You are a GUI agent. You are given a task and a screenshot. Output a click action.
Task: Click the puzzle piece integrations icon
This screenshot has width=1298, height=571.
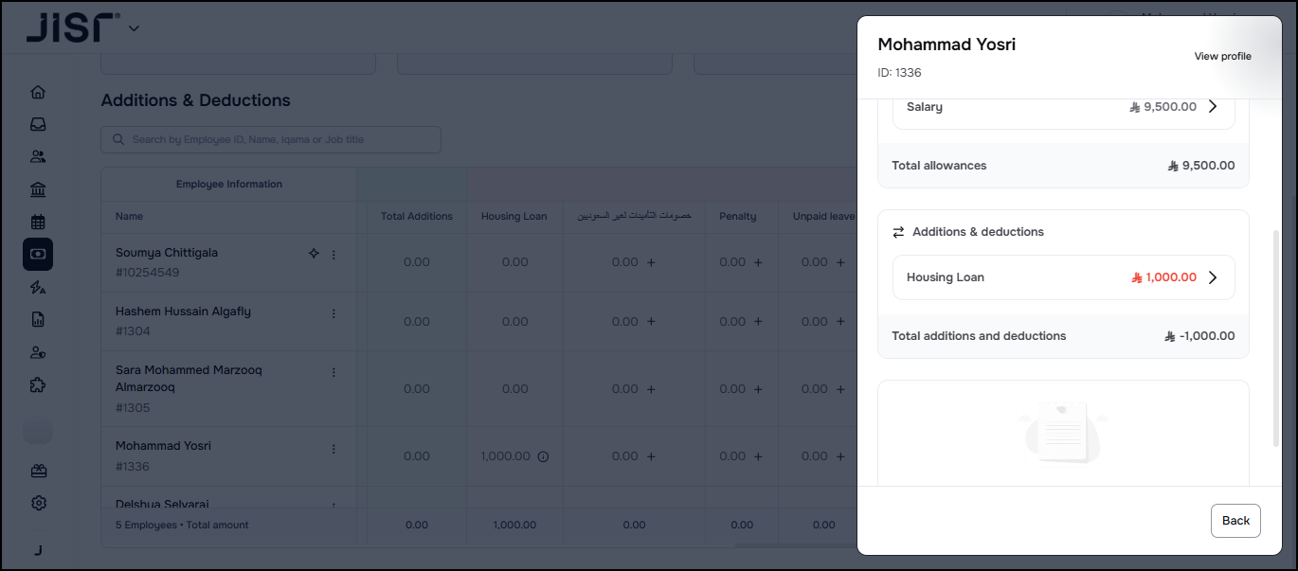pyautogui.click(x=38, y=385)
